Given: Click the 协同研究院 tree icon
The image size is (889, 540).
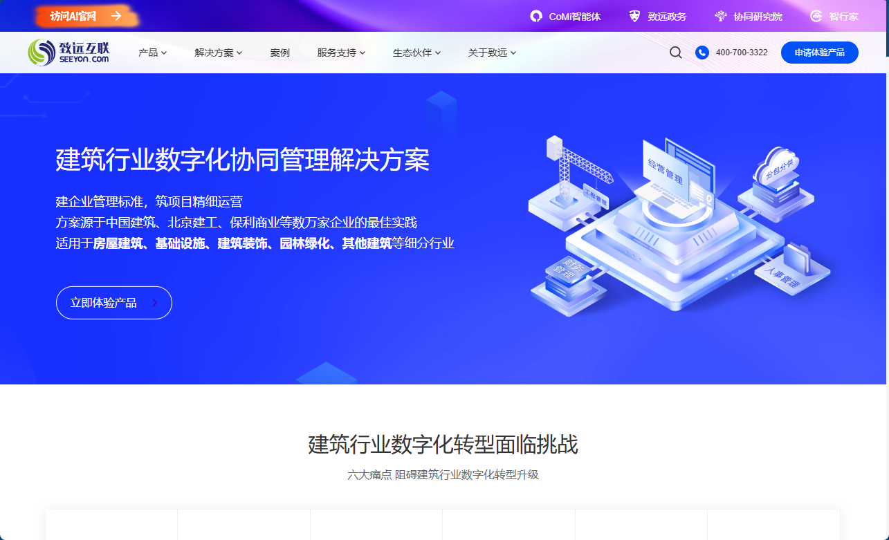Looking at the screenshot, I should [x=720, y=16].
